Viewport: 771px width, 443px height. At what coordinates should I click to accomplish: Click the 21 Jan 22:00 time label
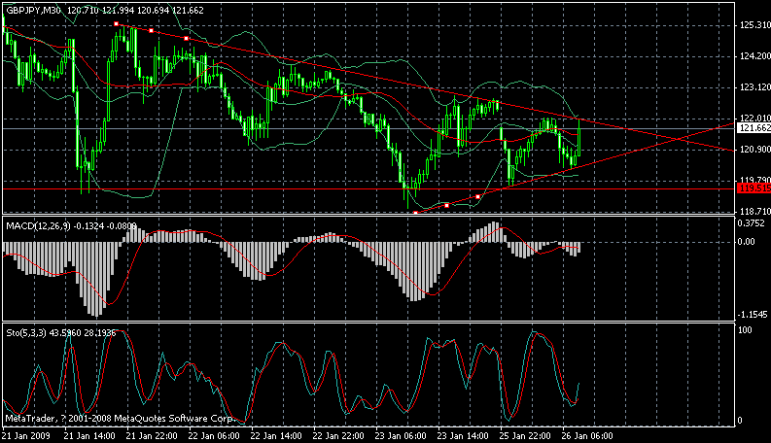[x=152, y=436]
